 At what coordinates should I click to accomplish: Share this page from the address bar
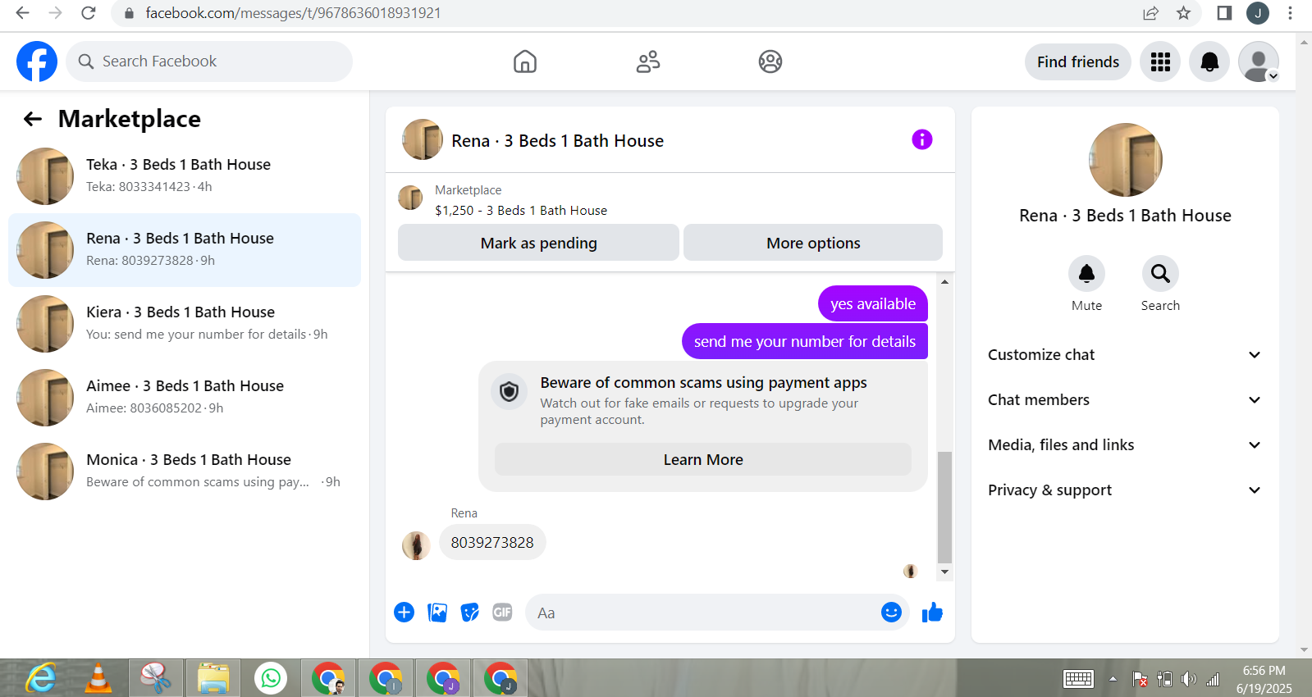pyautogui.click(x=1150, y=13)
